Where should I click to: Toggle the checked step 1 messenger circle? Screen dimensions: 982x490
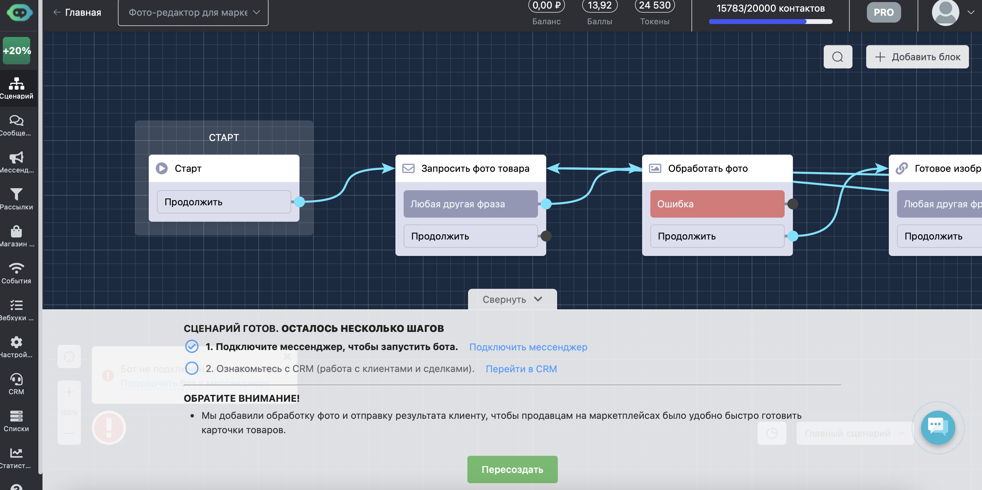tap(192, 347)
